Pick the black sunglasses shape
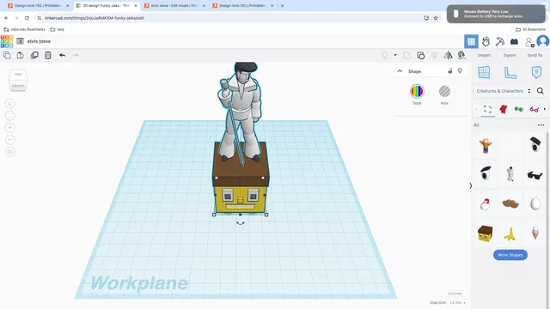The width and height of the screenshot is (550, 309). pyautogui.click(x=535, y=174)
